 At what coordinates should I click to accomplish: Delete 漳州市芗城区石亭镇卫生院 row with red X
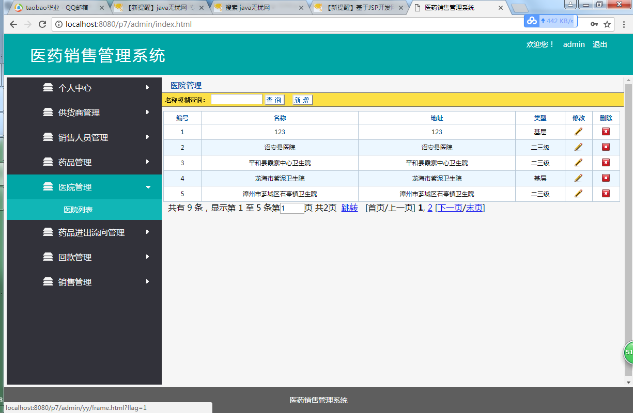[x=606, y=194]
